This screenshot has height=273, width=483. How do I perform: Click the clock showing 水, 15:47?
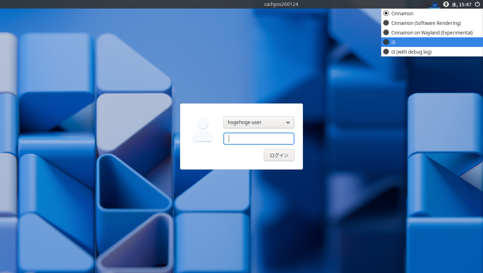[x=461, y=5]
